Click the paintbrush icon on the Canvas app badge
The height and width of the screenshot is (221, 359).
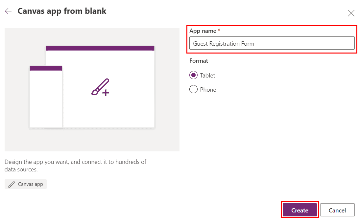pyautogui.click(x=12, y=184)
